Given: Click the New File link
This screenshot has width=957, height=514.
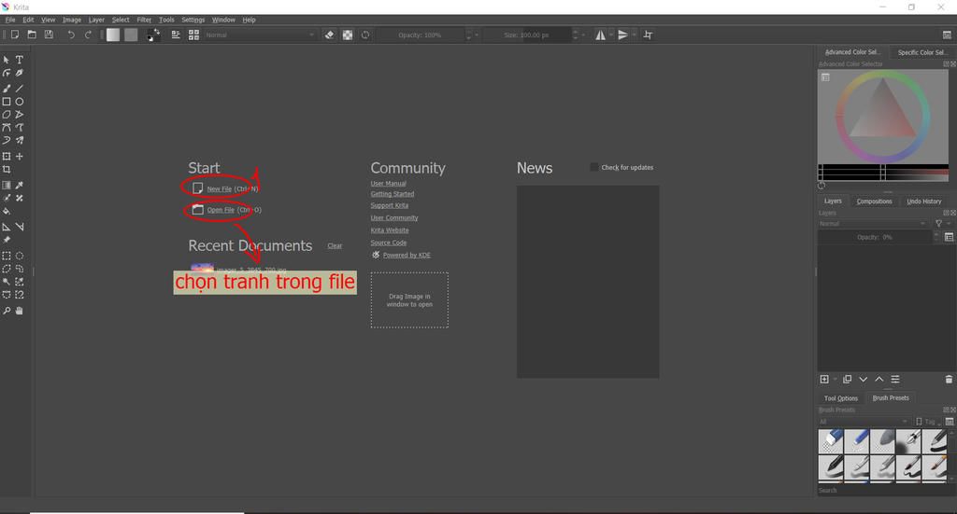Looking at the screenshot, I should click(219, 188).
